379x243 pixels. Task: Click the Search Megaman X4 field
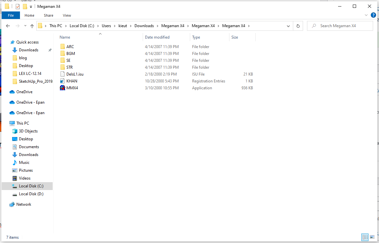340,26
